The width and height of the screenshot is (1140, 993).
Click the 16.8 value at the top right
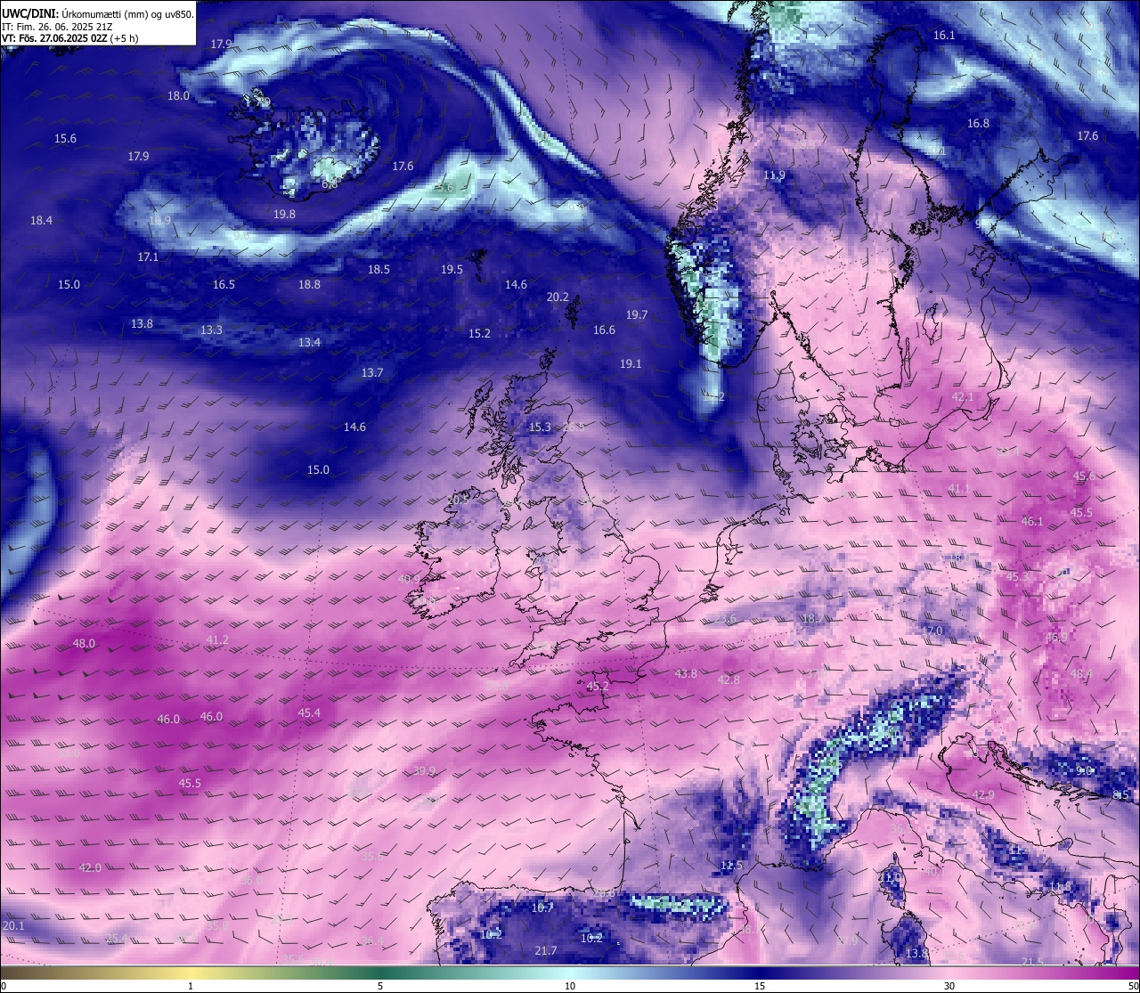click(978, 123)
